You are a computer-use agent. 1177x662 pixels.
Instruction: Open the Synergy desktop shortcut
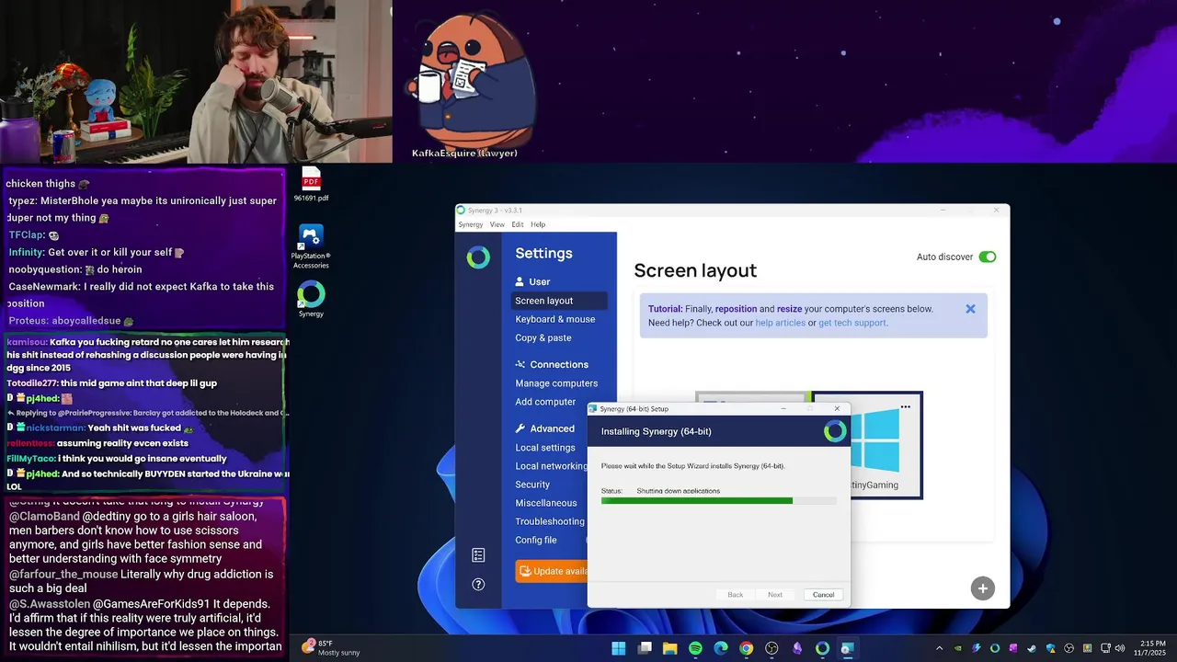(311, 300)
